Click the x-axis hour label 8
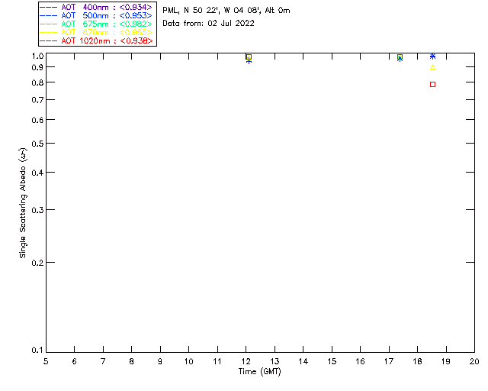The width and height of the screenshot is (488, 391). pyautogui.click(x=132, y=361)
